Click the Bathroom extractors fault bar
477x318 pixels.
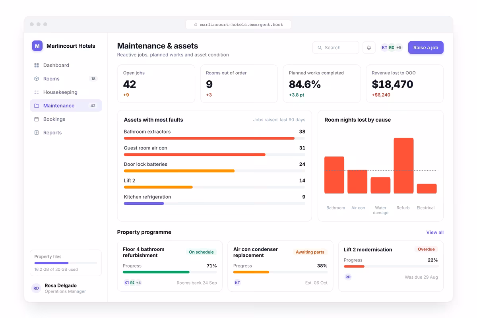pos(215,138)
